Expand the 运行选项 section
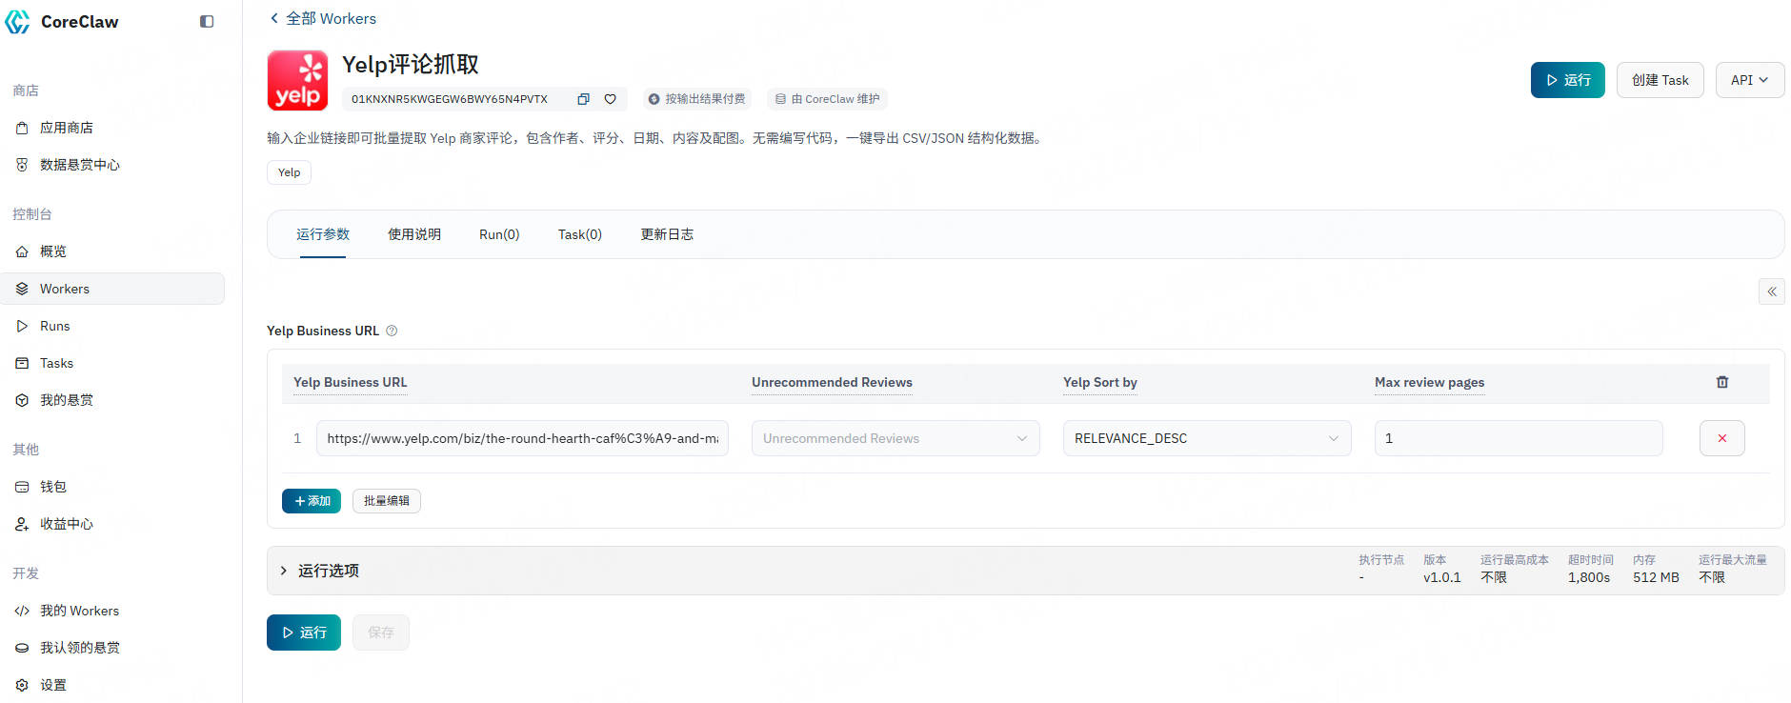The width and height of the screenshot is (1791, 703). click(328, 571)
